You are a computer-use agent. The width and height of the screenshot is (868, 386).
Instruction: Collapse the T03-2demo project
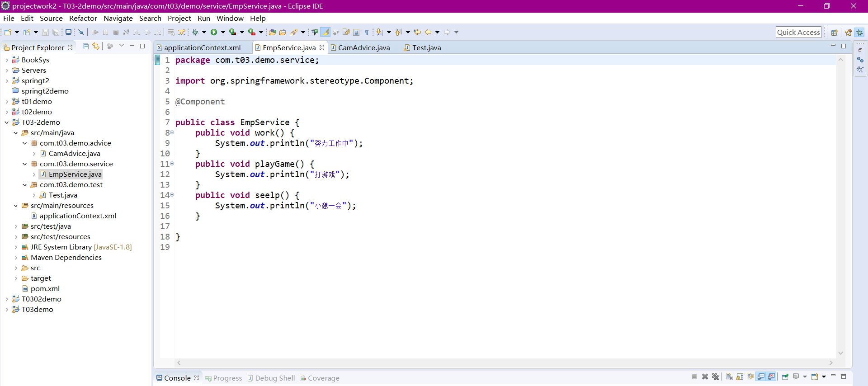(6, 122)
